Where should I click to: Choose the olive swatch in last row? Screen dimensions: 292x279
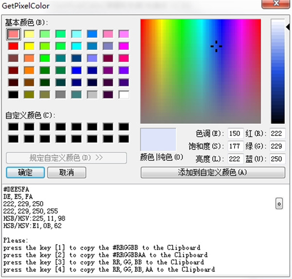point(29,94)
